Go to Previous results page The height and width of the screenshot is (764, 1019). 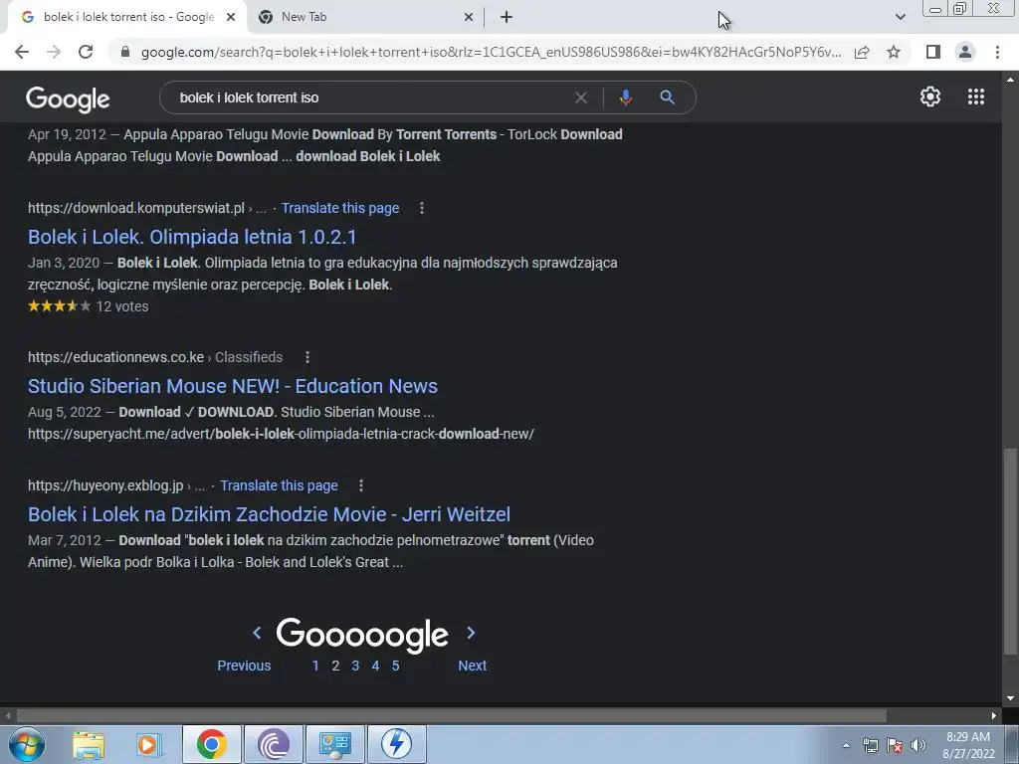244,666
